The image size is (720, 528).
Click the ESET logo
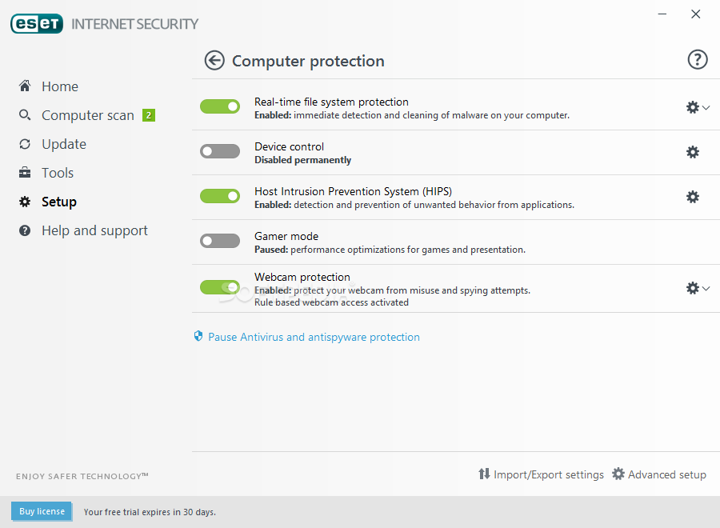tap(37, 24)
